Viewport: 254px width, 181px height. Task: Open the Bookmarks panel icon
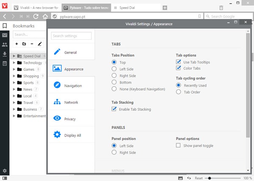tap(5, 25)
